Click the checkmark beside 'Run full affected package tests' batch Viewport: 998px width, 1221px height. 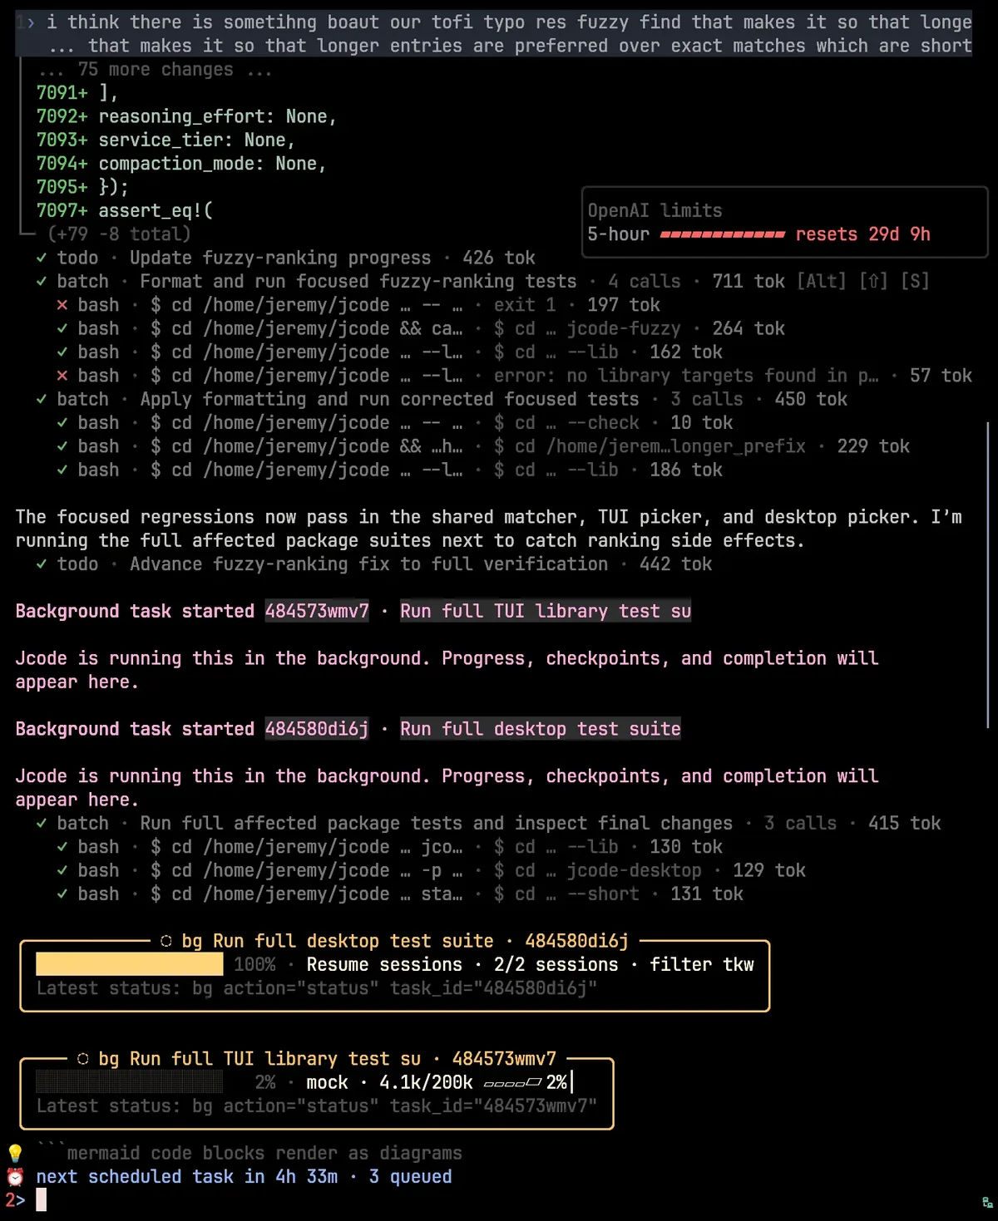[x=42, y=824]
